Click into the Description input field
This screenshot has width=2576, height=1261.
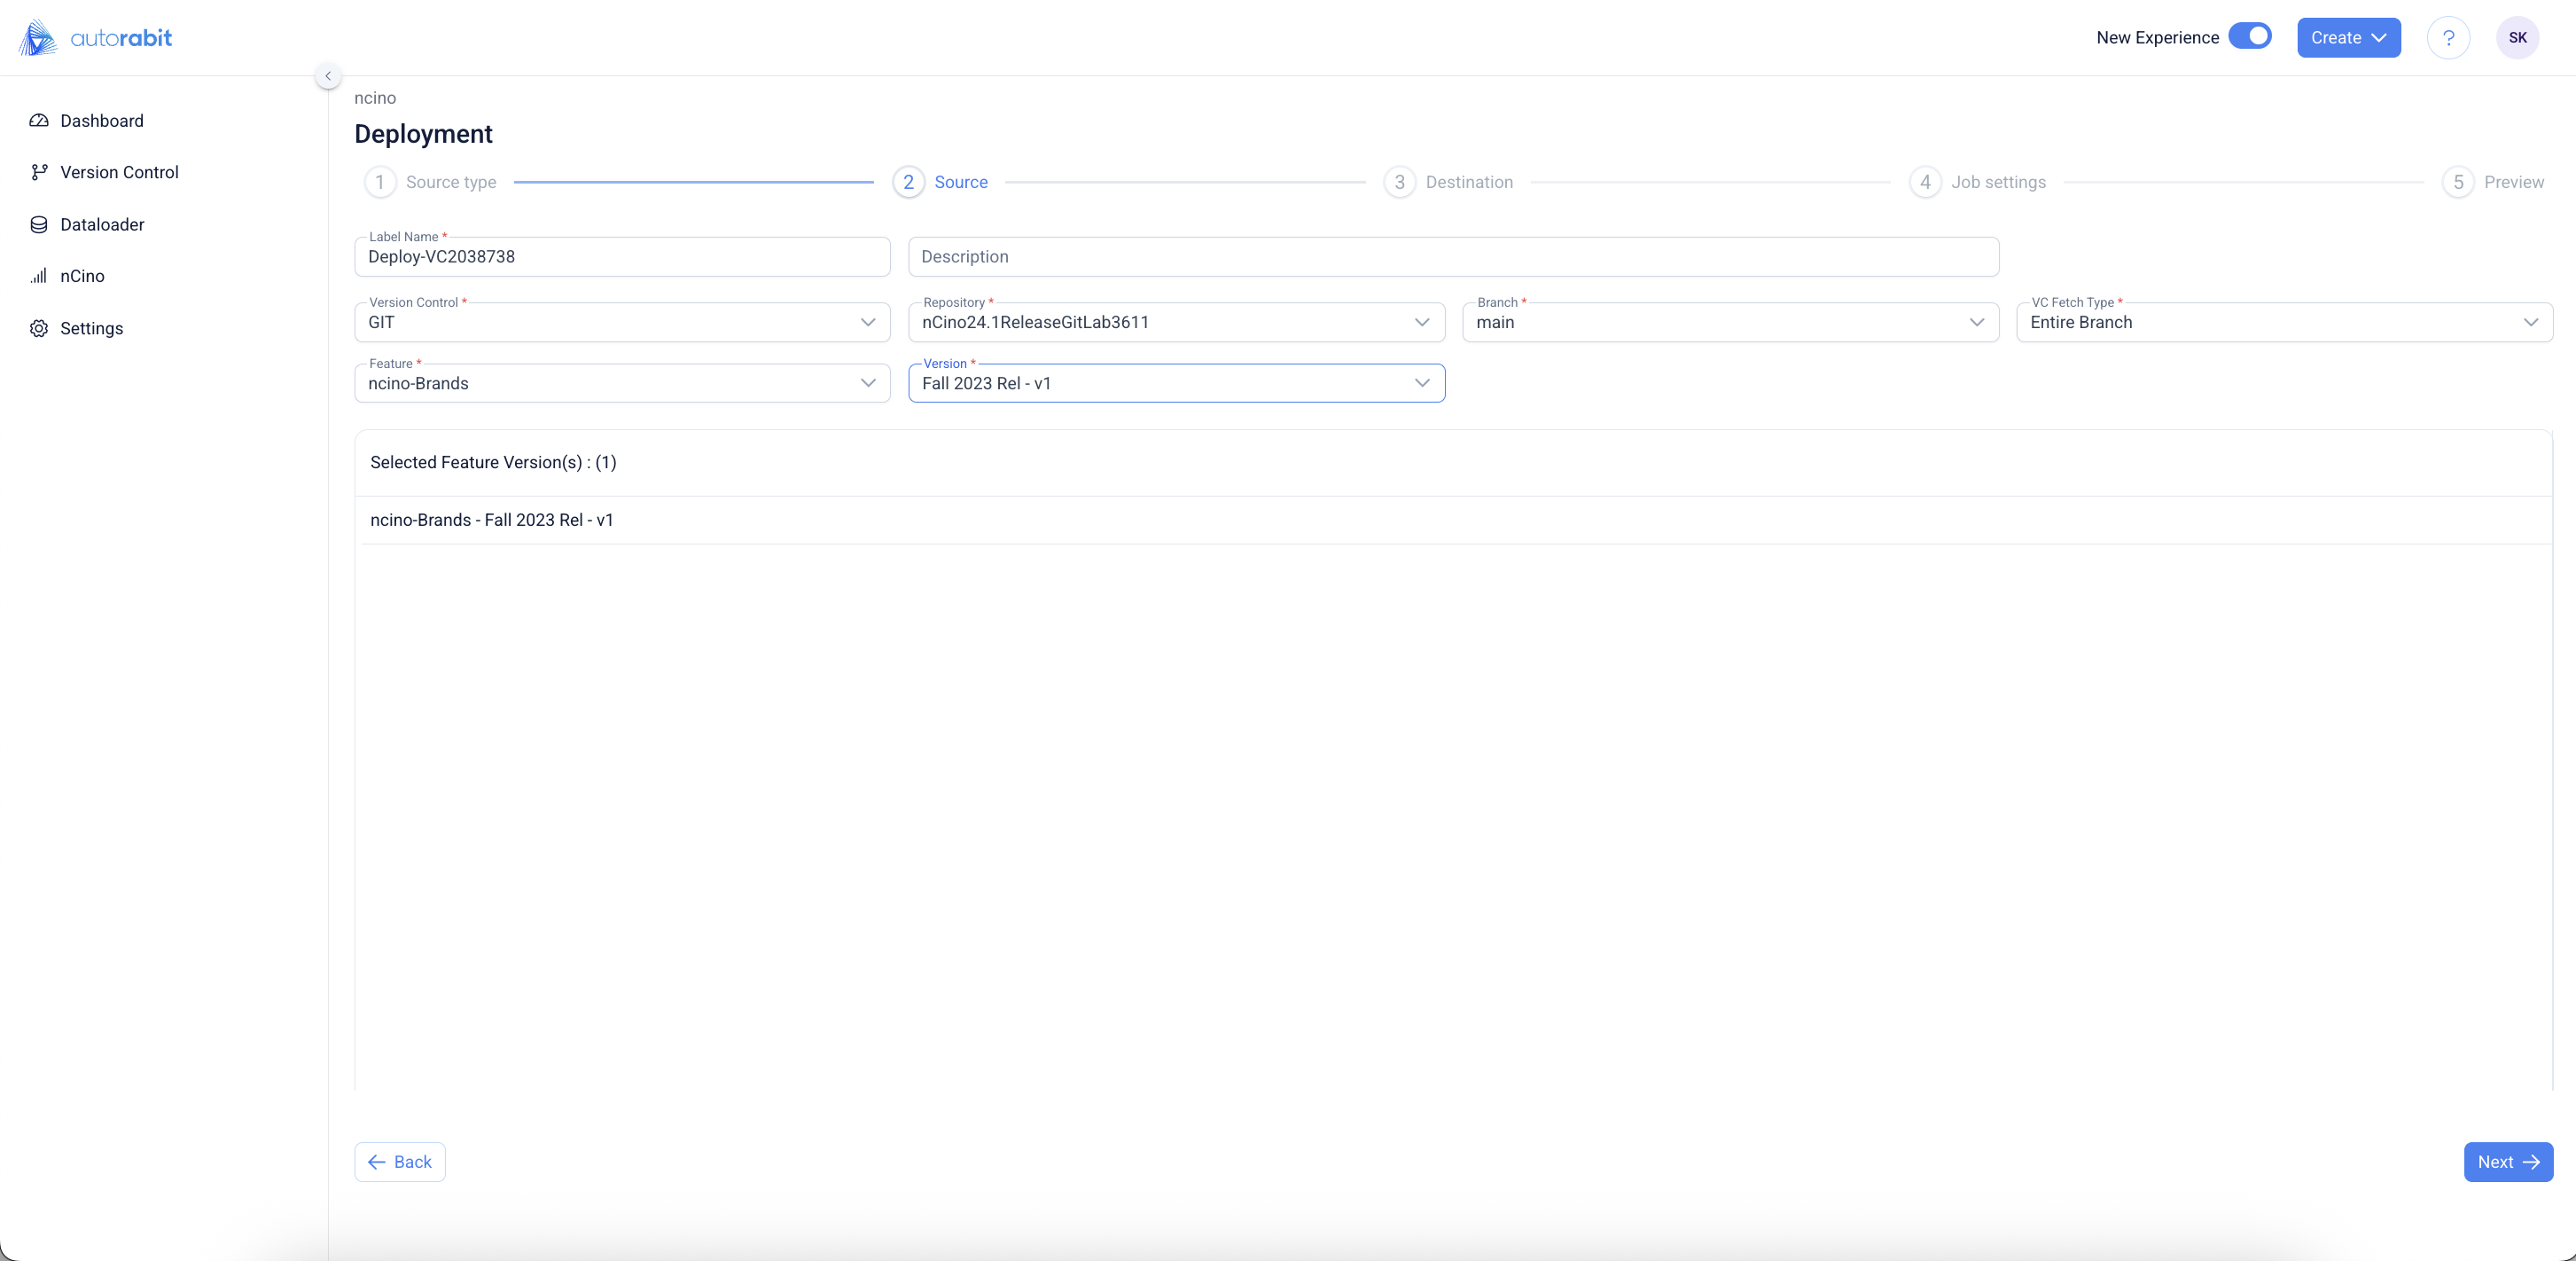click(x=1453, y=257)
